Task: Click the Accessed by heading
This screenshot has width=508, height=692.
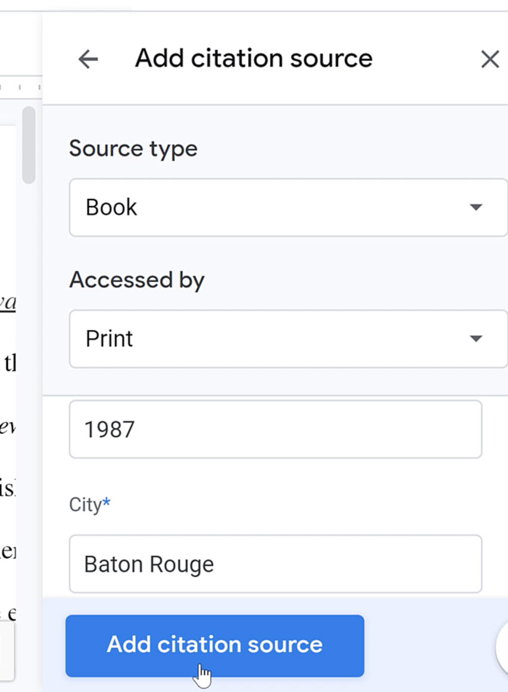Action: click(137, 279)
